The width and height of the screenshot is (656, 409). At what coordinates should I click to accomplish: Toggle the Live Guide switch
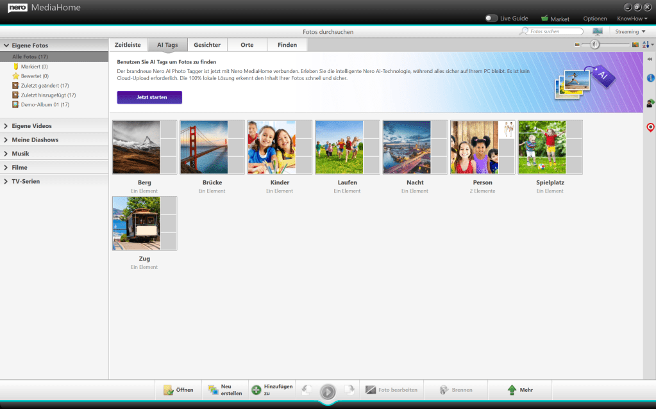[491, 19]
